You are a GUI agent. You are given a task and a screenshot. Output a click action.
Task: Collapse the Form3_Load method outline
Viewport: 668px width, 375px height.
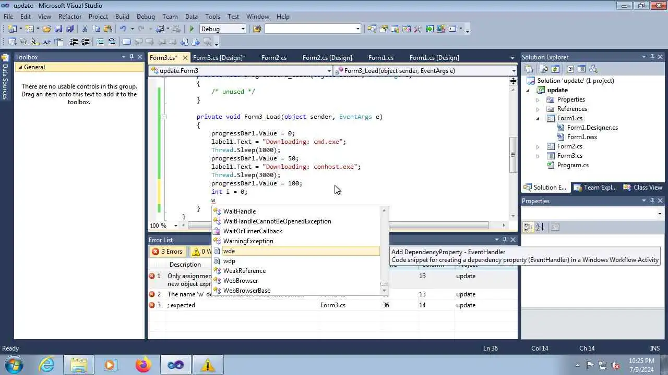[164, 117]
